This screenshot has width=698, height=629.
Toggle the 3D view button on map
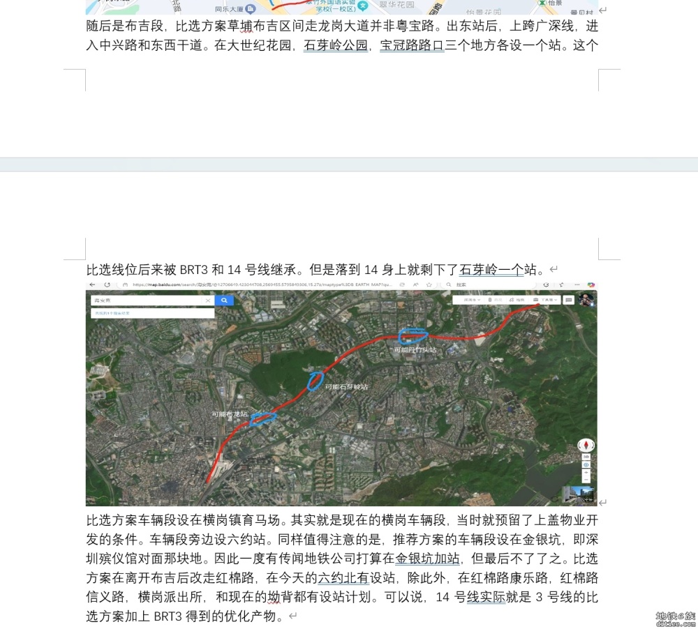pos(586,457)
